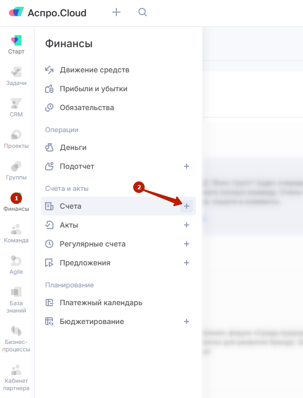Open Команда sidebar section

[16, 233]
